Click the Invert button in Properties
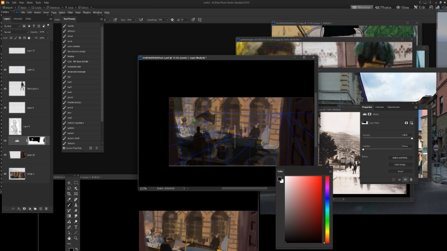 click(x=400, y=171)
